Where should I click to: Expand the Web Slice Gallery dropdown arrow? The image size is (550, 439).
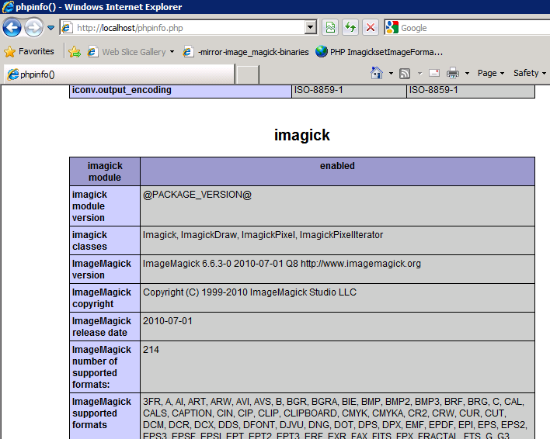pos(172,52)
